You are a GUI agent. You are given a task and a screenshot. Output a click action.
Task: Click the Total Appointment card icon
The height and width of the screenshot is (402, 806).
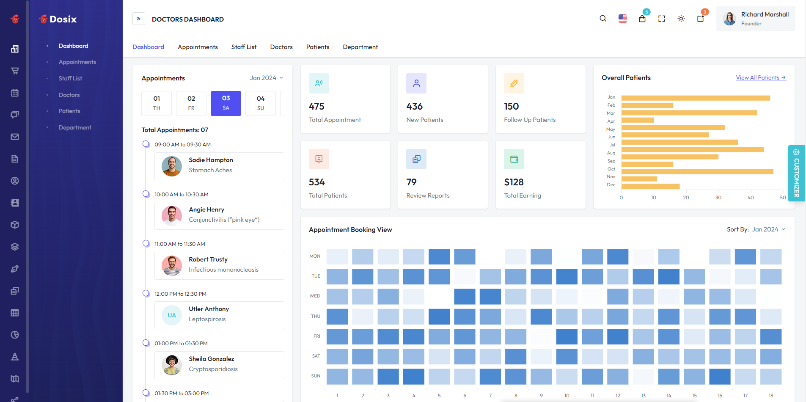coord(319,83)
